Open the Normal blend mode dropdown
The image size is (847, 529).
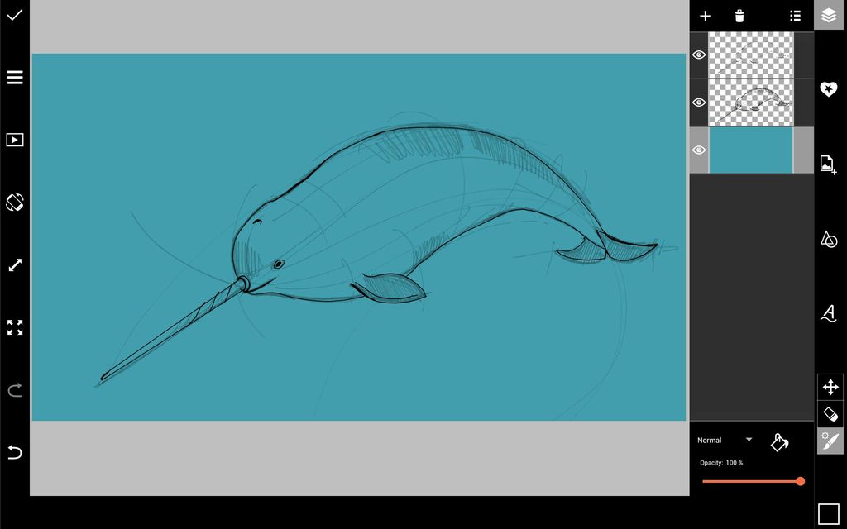[725, 440]
